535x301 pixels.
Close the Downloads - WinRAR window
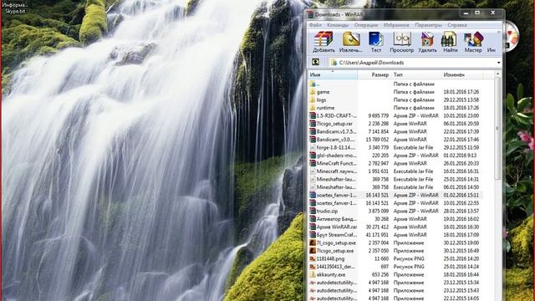(493, 13)
